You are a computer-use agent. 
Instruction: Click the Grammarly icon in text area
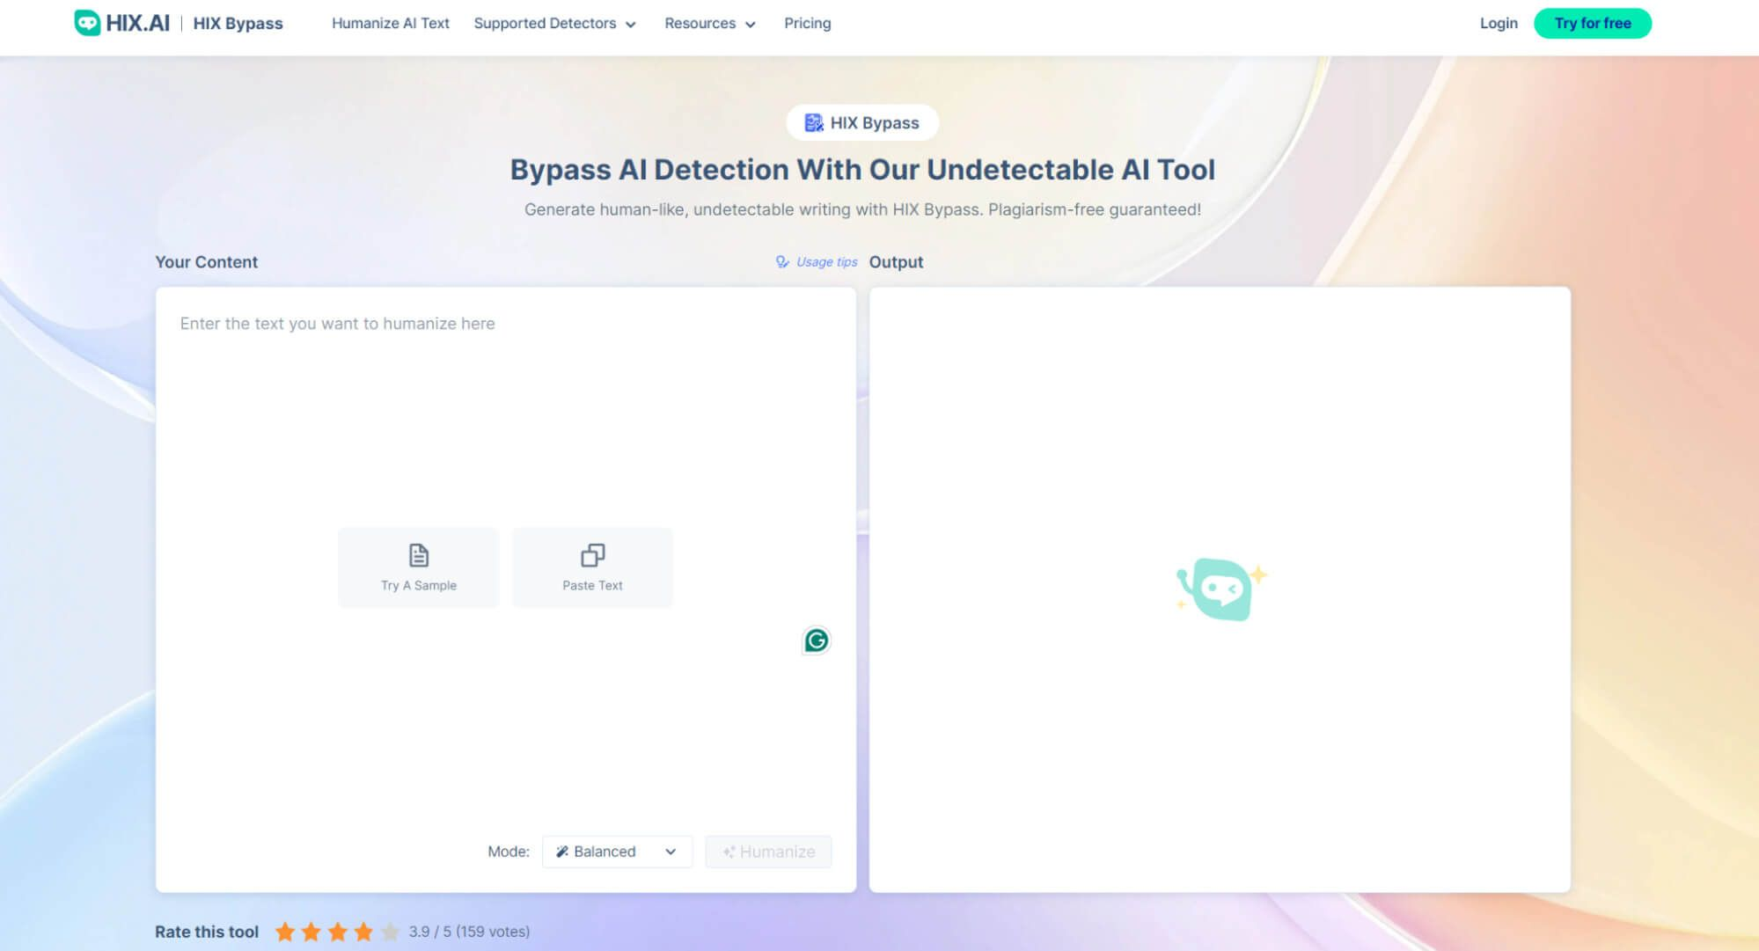[816, 640]
